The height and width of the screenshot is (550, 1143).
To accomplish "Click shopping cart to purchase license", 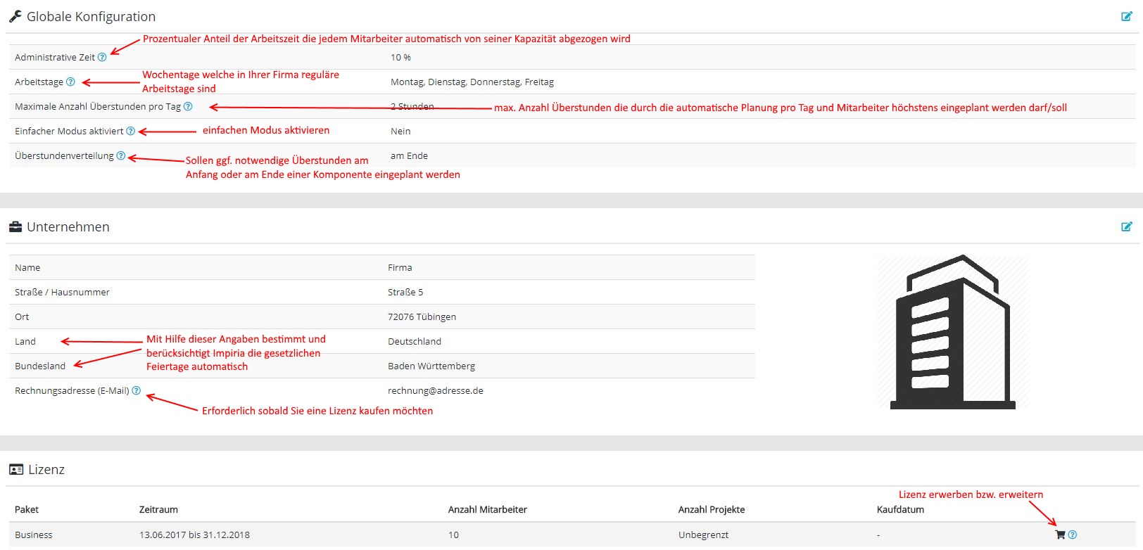I will click(1060, 535).
